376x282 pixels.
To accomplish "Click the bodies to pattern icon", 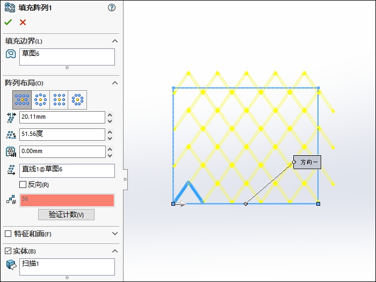I will pyautogui.click(x=11, y=264).
